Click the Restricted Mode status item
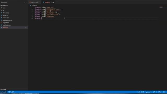This screenshot has height=94, width=167. click(x=3, y=92)
